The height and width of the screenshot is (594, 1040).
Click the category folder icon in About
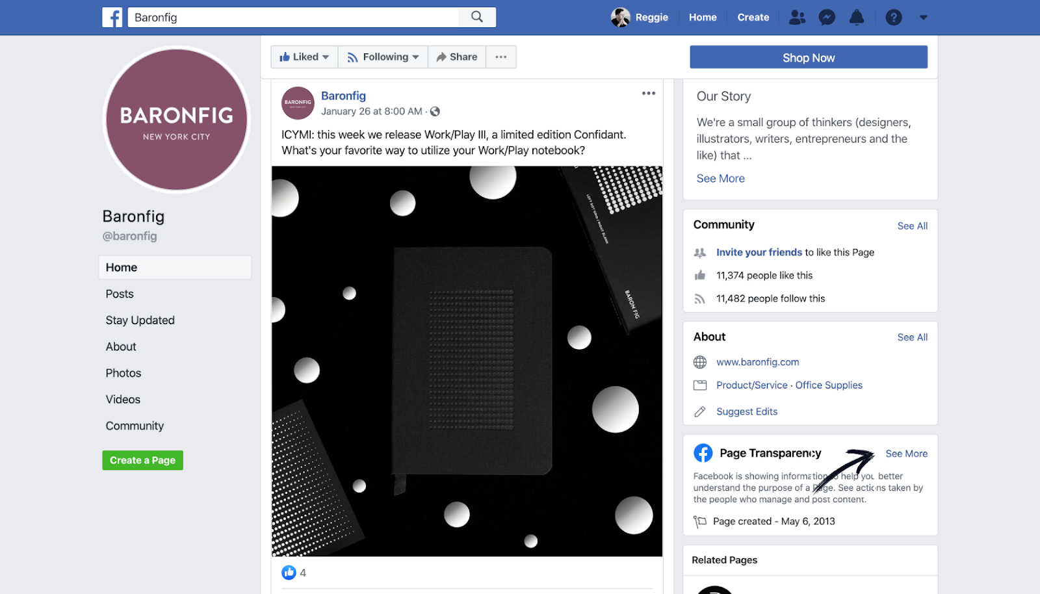point(700,385)
